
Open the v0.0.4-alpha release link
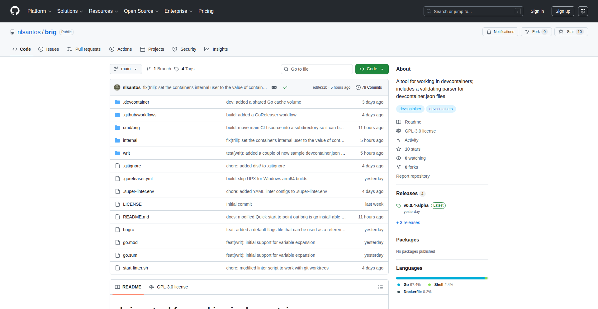(x=416, y=205)
